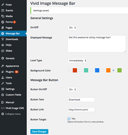Click the red color swatch
The height and width of the screenshot is (135, 128).
coord(75,70)
